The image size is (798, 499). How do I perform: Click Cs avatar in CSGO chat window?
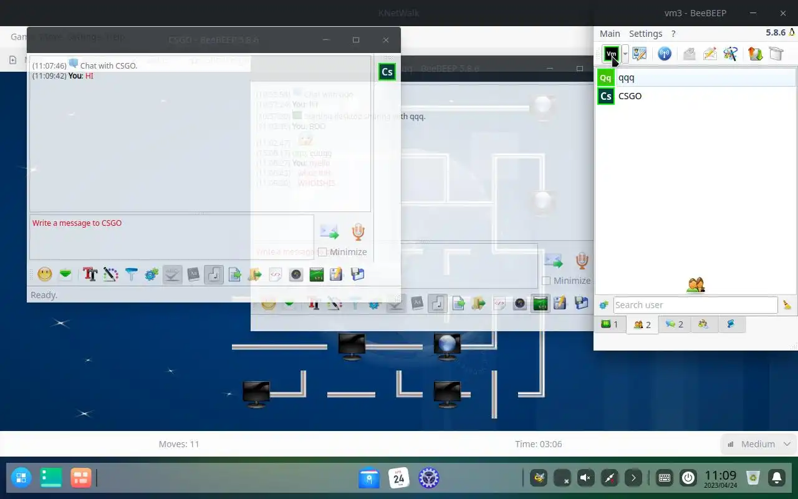tap(387, 72)
